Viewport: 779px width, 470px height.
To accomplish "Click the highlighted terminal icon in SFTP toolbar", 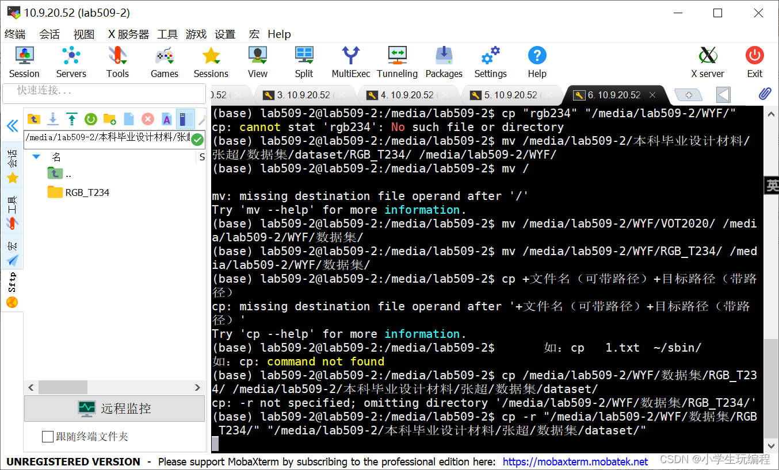I will point(185,119).
